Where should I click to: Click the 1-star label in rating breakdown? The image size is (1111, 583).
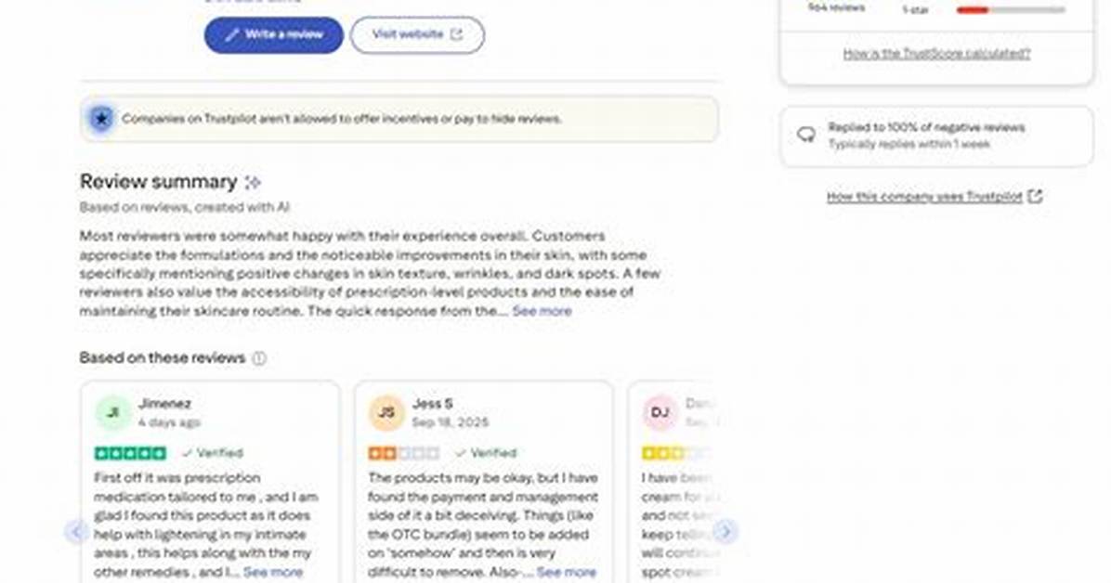point(915,10)
